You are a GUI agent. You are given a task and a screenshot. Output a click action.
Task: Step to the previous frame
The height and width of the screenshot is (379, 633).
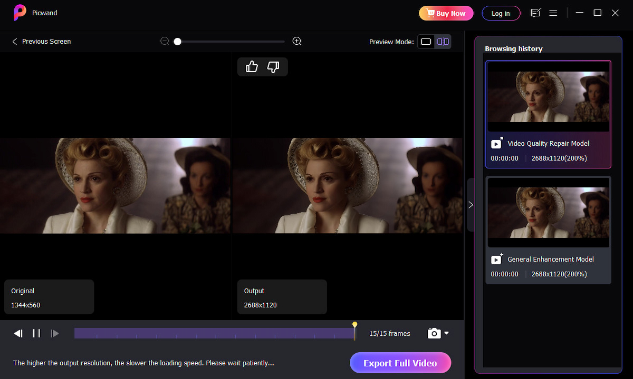point(18,333)
